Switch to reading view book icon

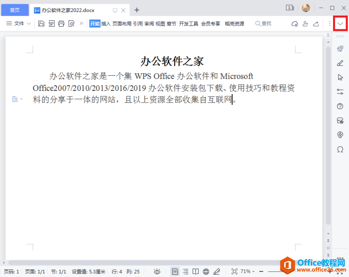point(195,272)
